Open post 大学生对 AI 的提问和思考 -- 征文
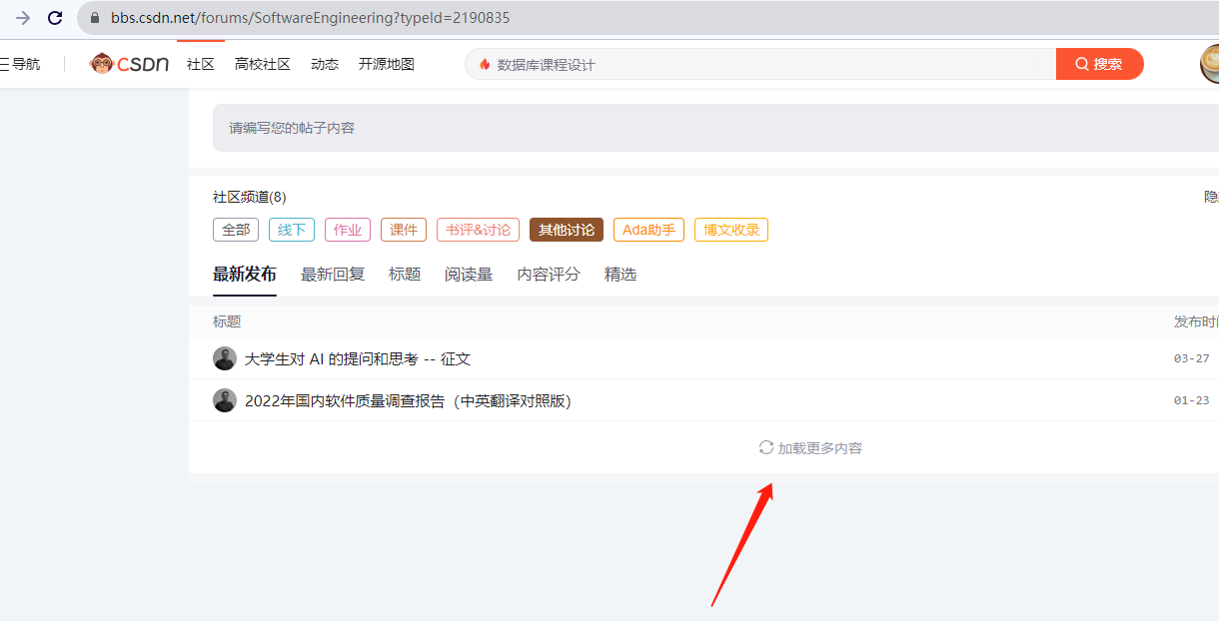 pyautogui.click(x=358, y=358)
